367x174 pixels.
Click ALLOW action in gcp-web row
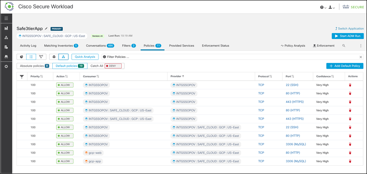[65, 153]
